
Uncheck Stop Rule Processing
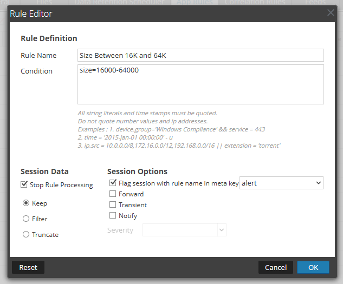(x=24, y=185)
